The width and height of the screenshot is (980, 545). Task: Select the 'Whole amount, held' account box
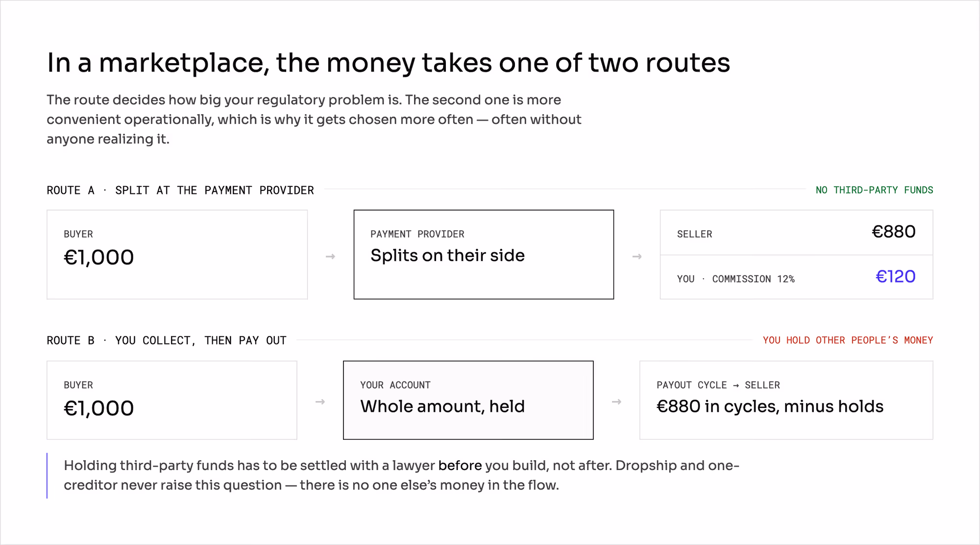pyautogui.click(x=468, y=400)
